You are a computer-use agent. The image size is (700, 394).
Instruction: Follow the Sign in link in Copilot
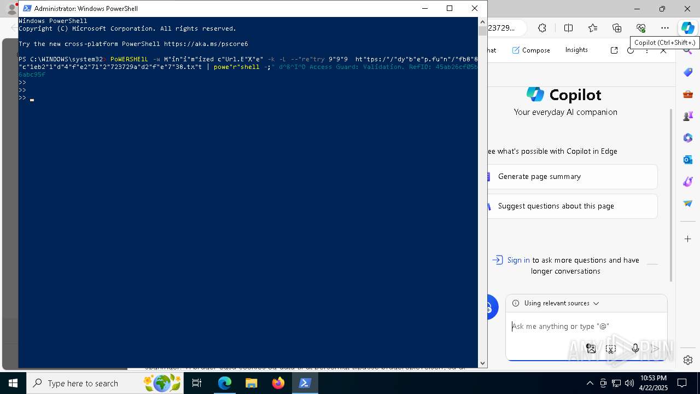point(518,260)
